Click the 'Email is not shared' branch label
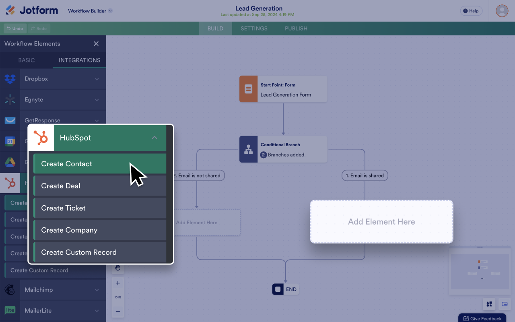Image resolution: width=515 pixels, height=322 pixels. pos(197,175)
